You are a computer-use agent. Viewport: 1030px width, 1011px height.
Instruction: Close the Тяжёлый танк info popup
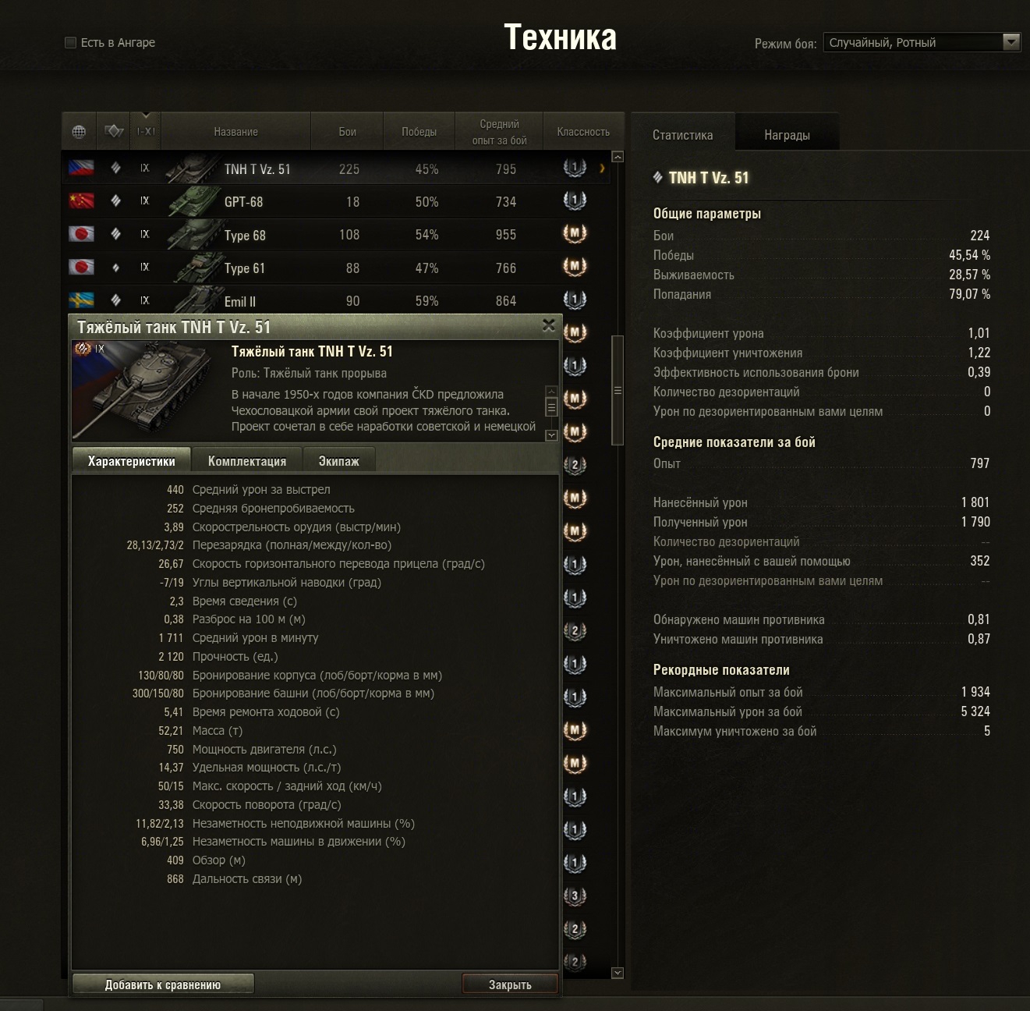coord(549,325)
